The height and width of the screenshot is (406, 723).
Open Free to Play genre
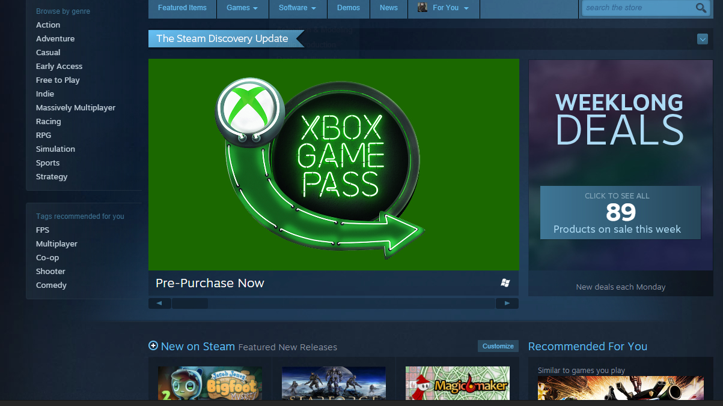click(x=58, y=80)
